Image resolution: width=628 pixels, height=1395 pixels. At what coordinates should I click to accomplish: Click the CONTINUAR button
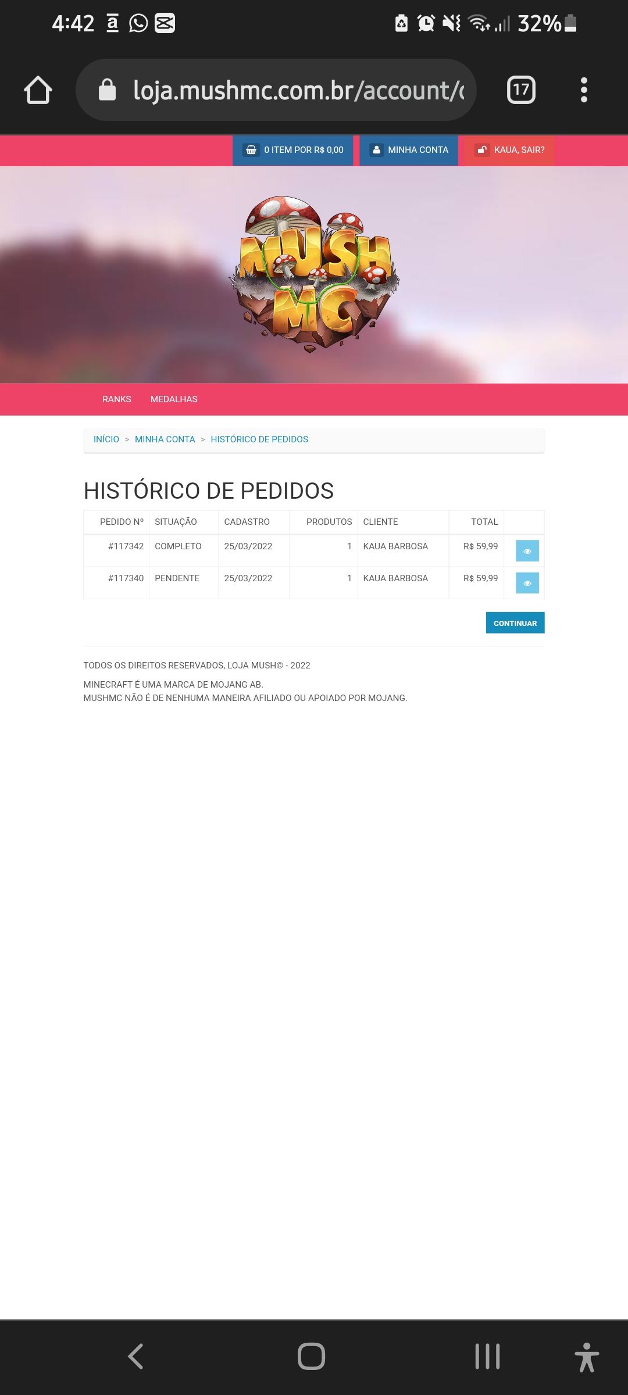[x=515, y=623]
